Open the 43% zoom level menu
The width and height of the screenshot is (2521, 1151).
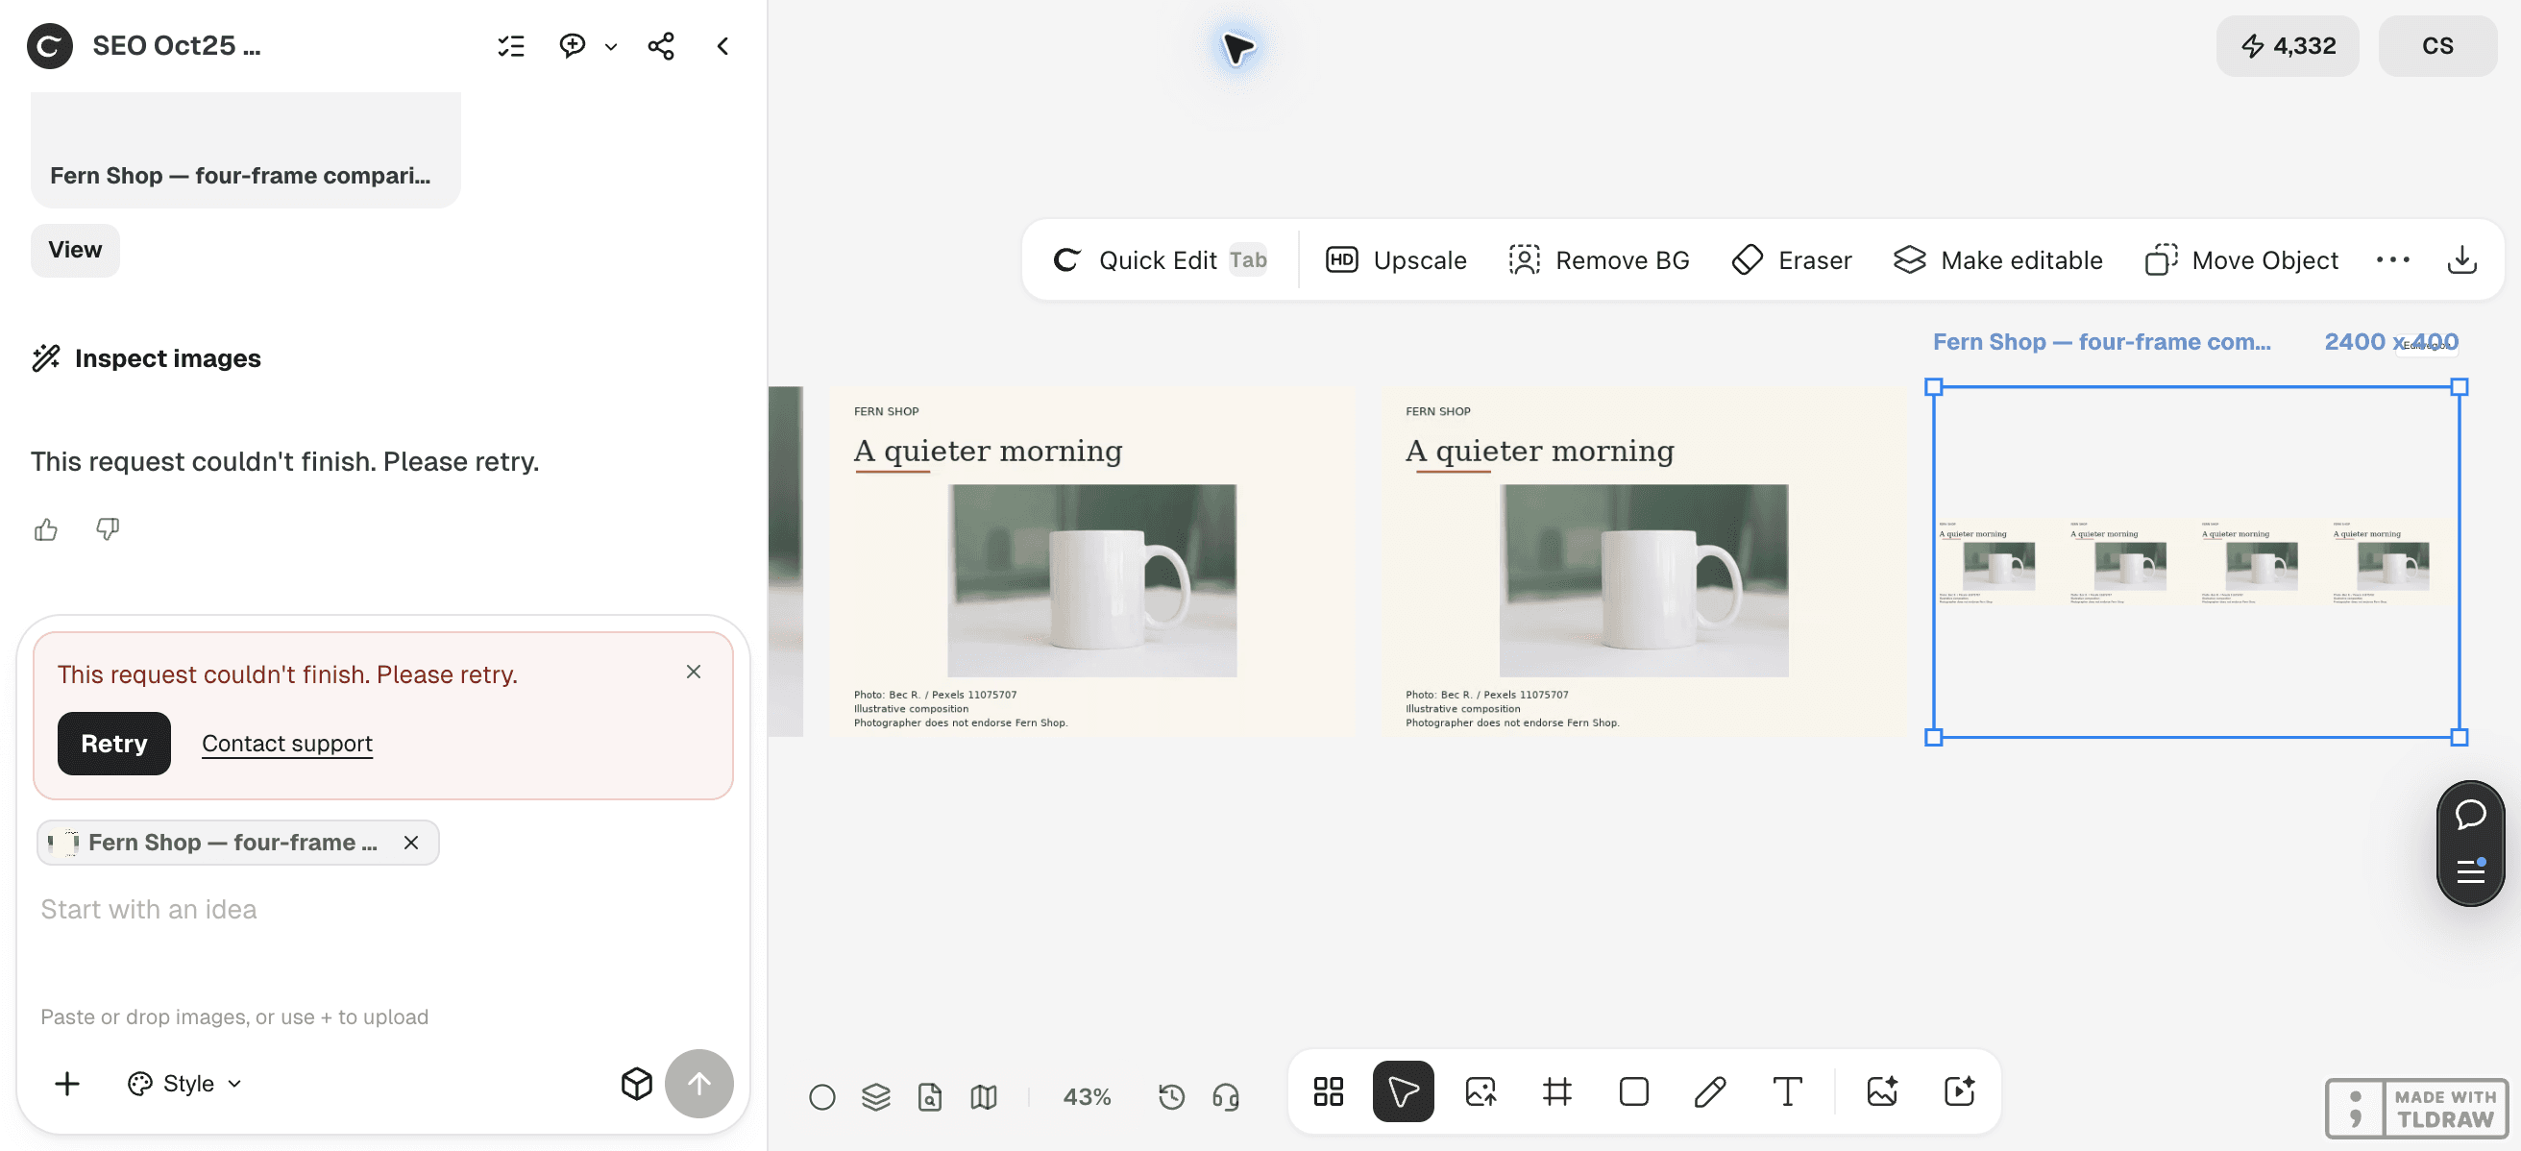click(x=1087, y=1096)
